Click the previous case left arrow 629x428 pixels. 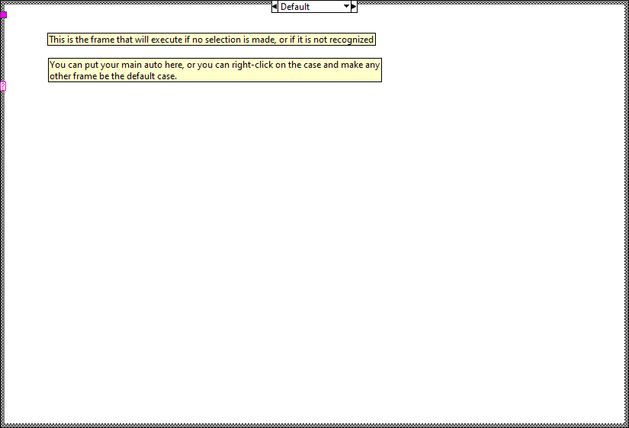[274, 7]
